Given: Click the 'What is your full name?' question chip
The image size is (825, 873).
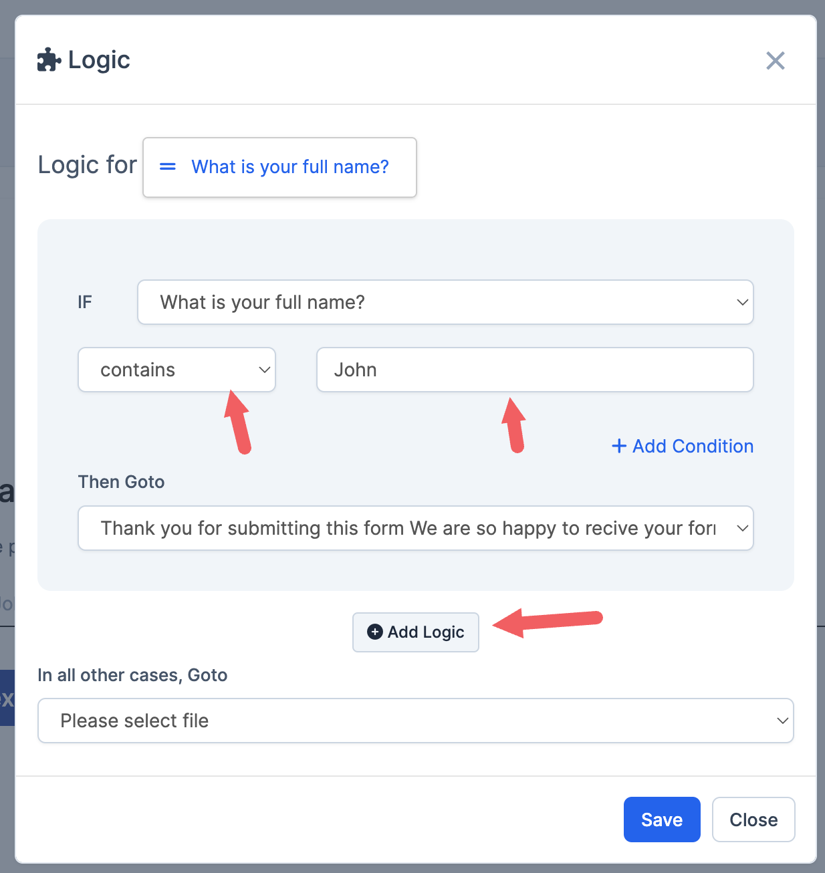Looking at the screenshot, I should pos(289,167).
